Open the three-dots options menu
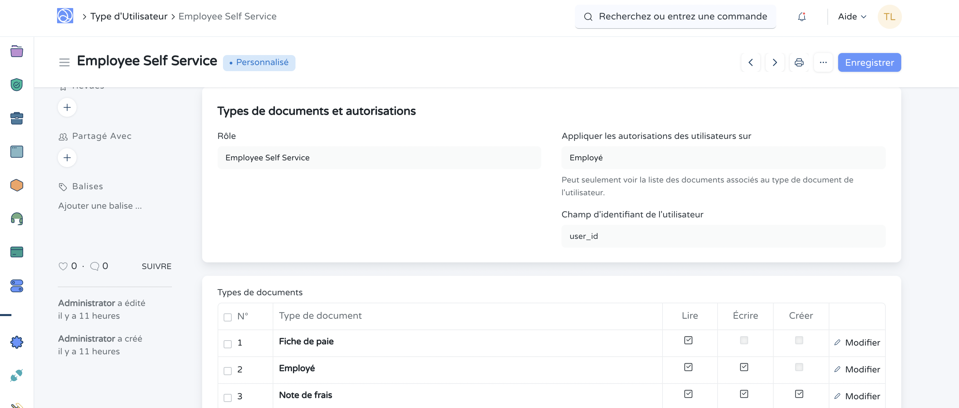959x408 pixels. (823, 62)
